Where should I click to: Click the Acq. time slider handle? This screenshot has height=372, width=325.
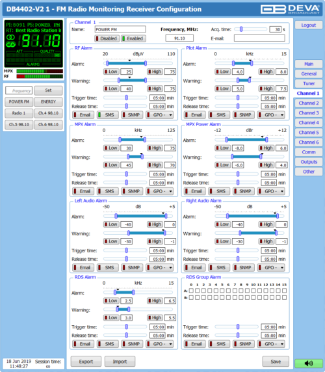pos(241,29)
